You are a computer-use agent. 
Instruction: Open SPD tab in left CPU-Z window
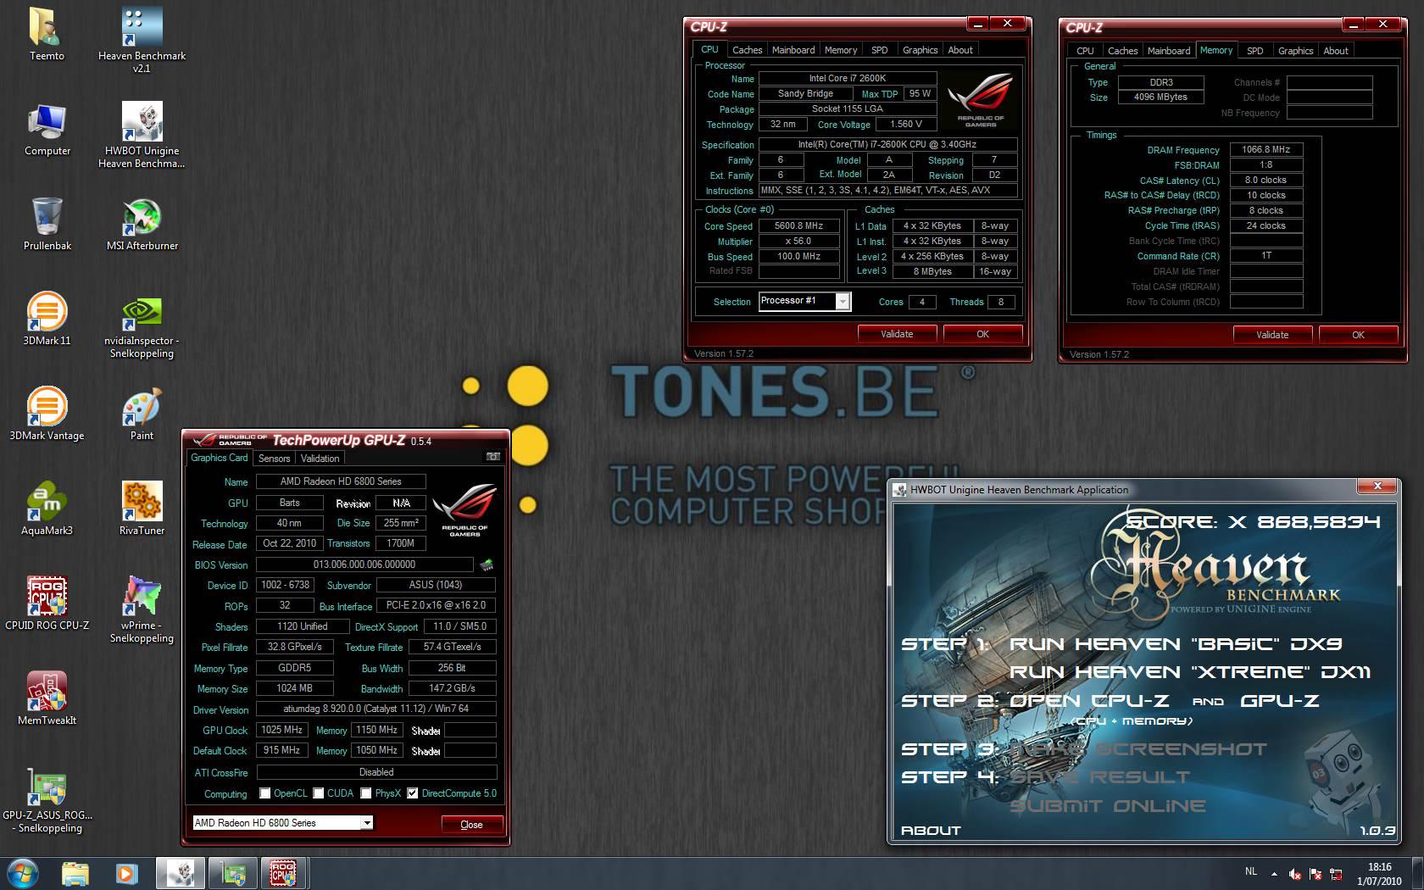880,50
